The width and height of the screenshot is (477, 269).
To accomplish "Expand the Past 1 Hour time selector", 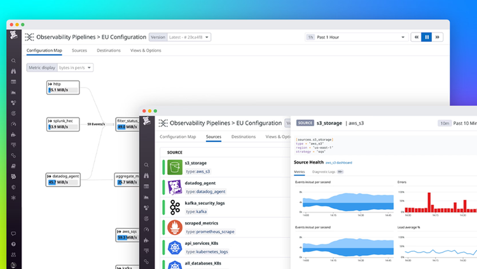I will click(356, 37).
